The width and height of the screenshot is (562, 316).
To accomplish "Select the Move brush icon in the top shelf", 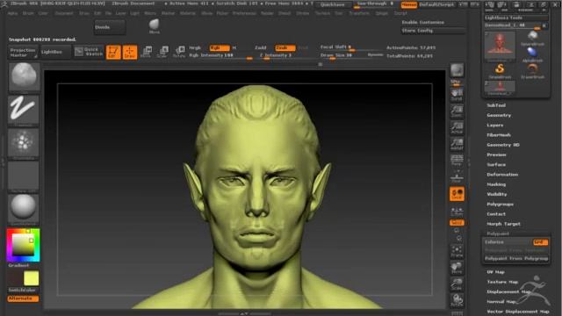I will coord(155,26).
